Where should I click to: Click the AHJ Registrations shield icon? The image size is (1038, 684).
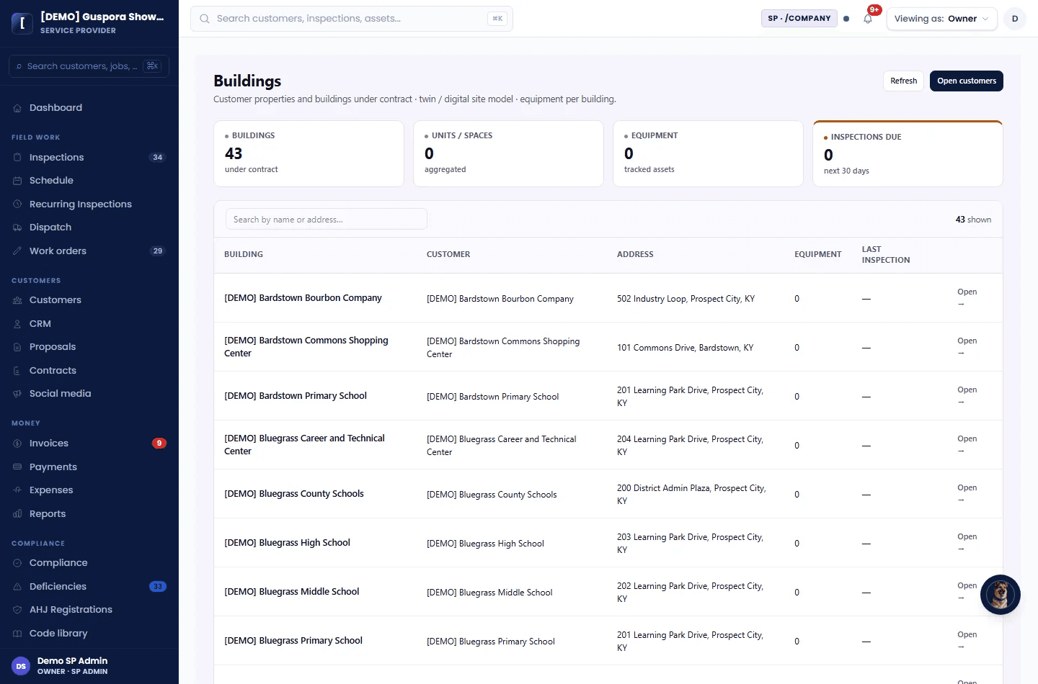point(17,610)
